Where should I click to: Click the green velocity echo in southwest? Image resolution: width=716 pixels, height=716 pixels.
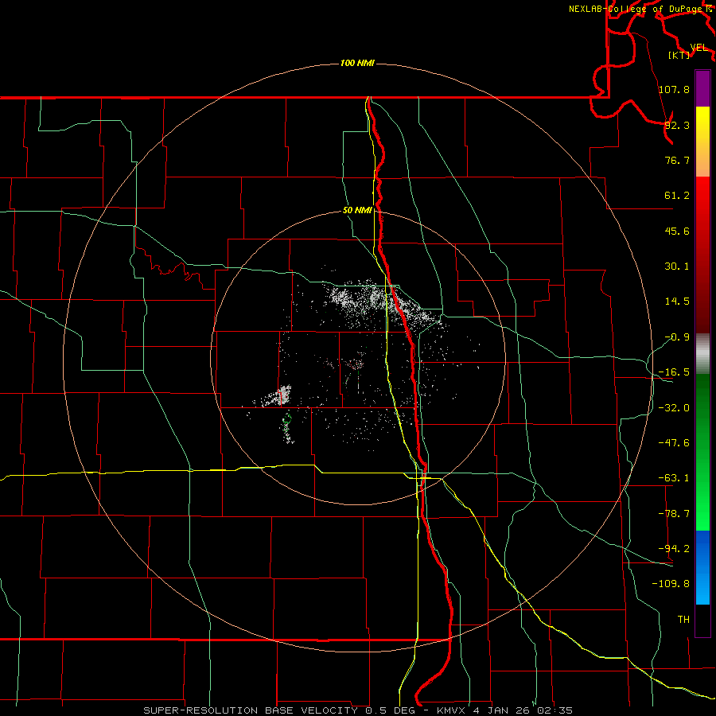click(x=287, y=428)
